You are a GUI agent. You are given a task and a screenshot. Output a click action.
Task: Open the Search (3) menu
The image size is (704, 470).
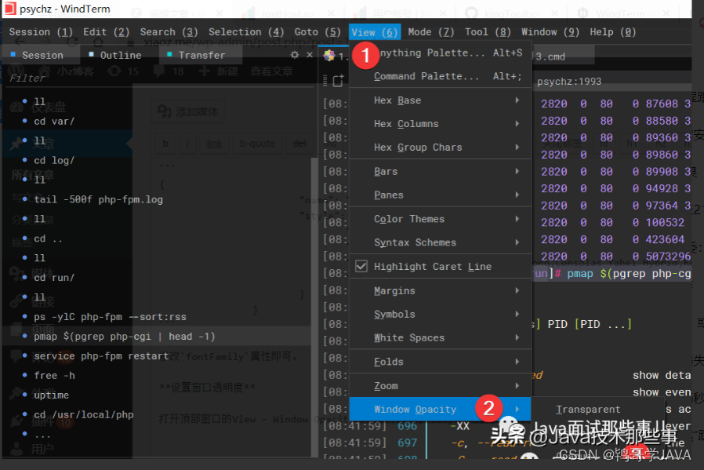point(169,32)
